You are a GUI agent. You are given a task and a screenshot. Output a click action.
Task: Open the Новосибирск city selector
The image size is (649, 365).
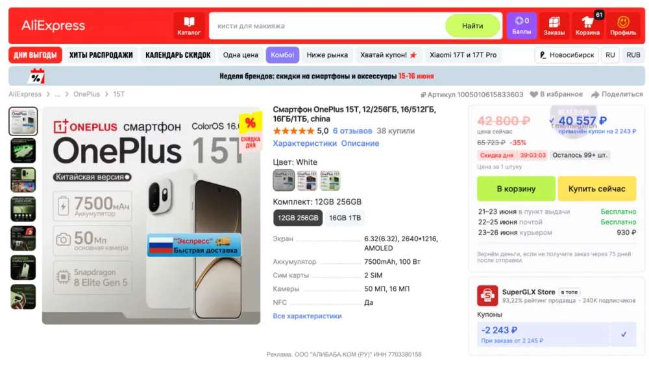[566, 55]
